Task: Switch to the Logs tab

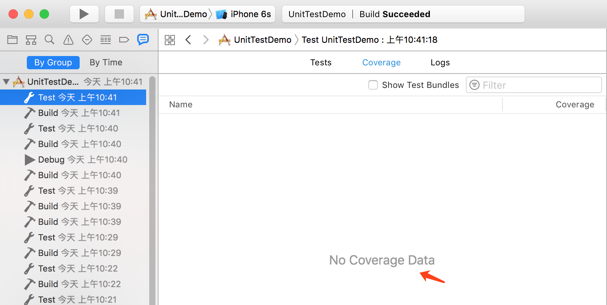Action: point(440,63)
